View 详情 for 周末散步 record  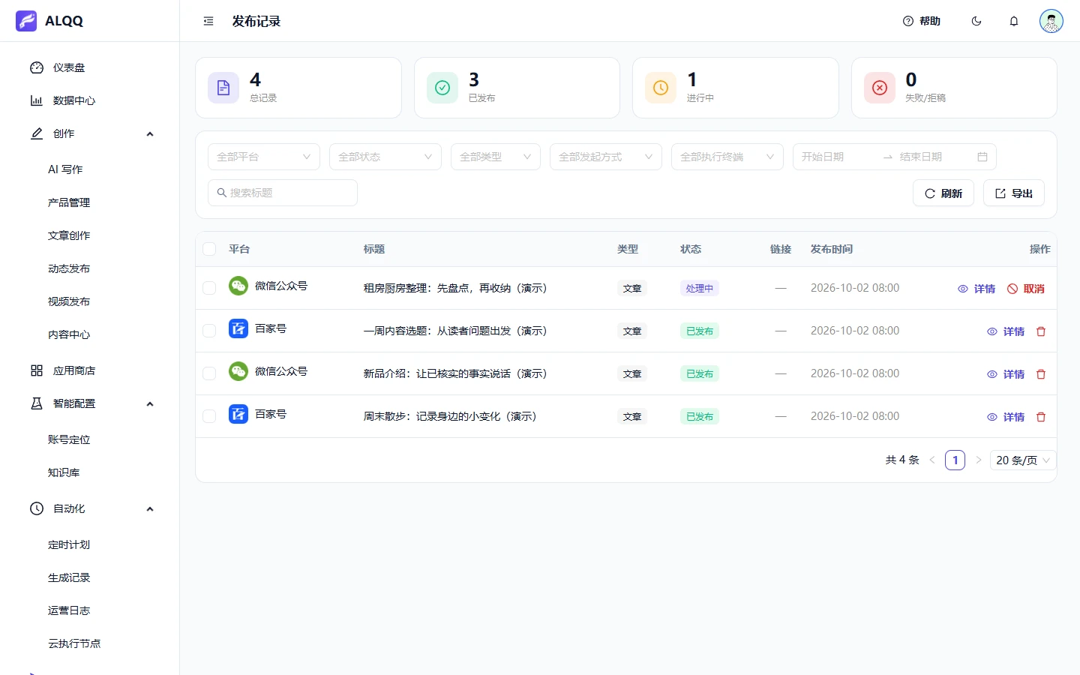(1006, 417)
